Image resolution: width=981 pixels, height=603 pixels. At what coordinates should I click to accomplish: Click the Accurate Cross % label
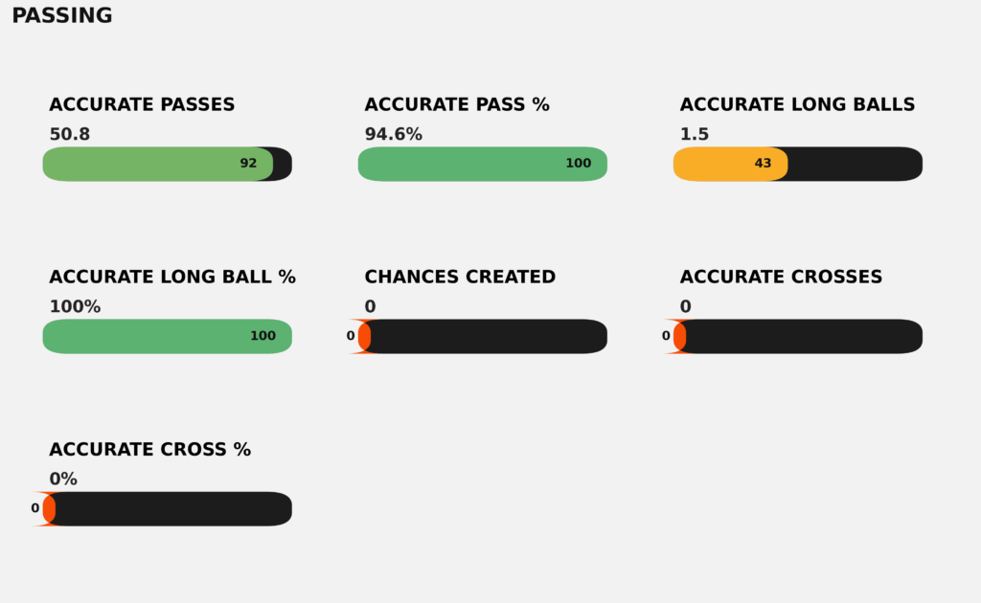[150, 450]
